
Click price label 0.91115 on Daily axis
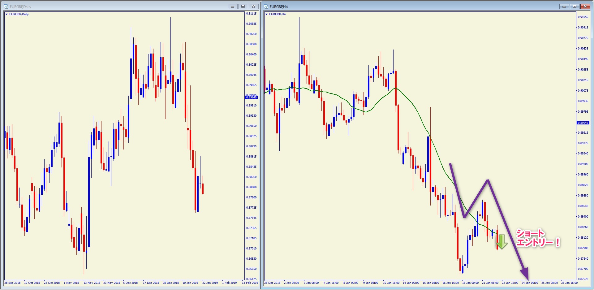[x=251, y=14]
